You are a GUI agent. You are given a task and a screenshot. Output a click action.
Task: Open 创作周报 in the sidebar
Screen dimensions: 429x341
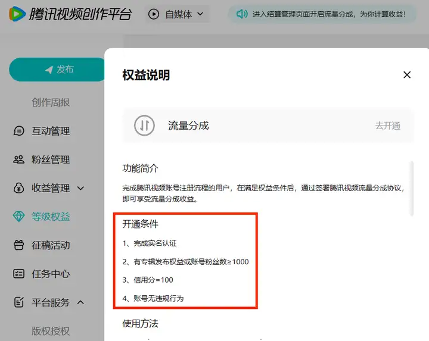pyautogui.click(x=51, y=102)
